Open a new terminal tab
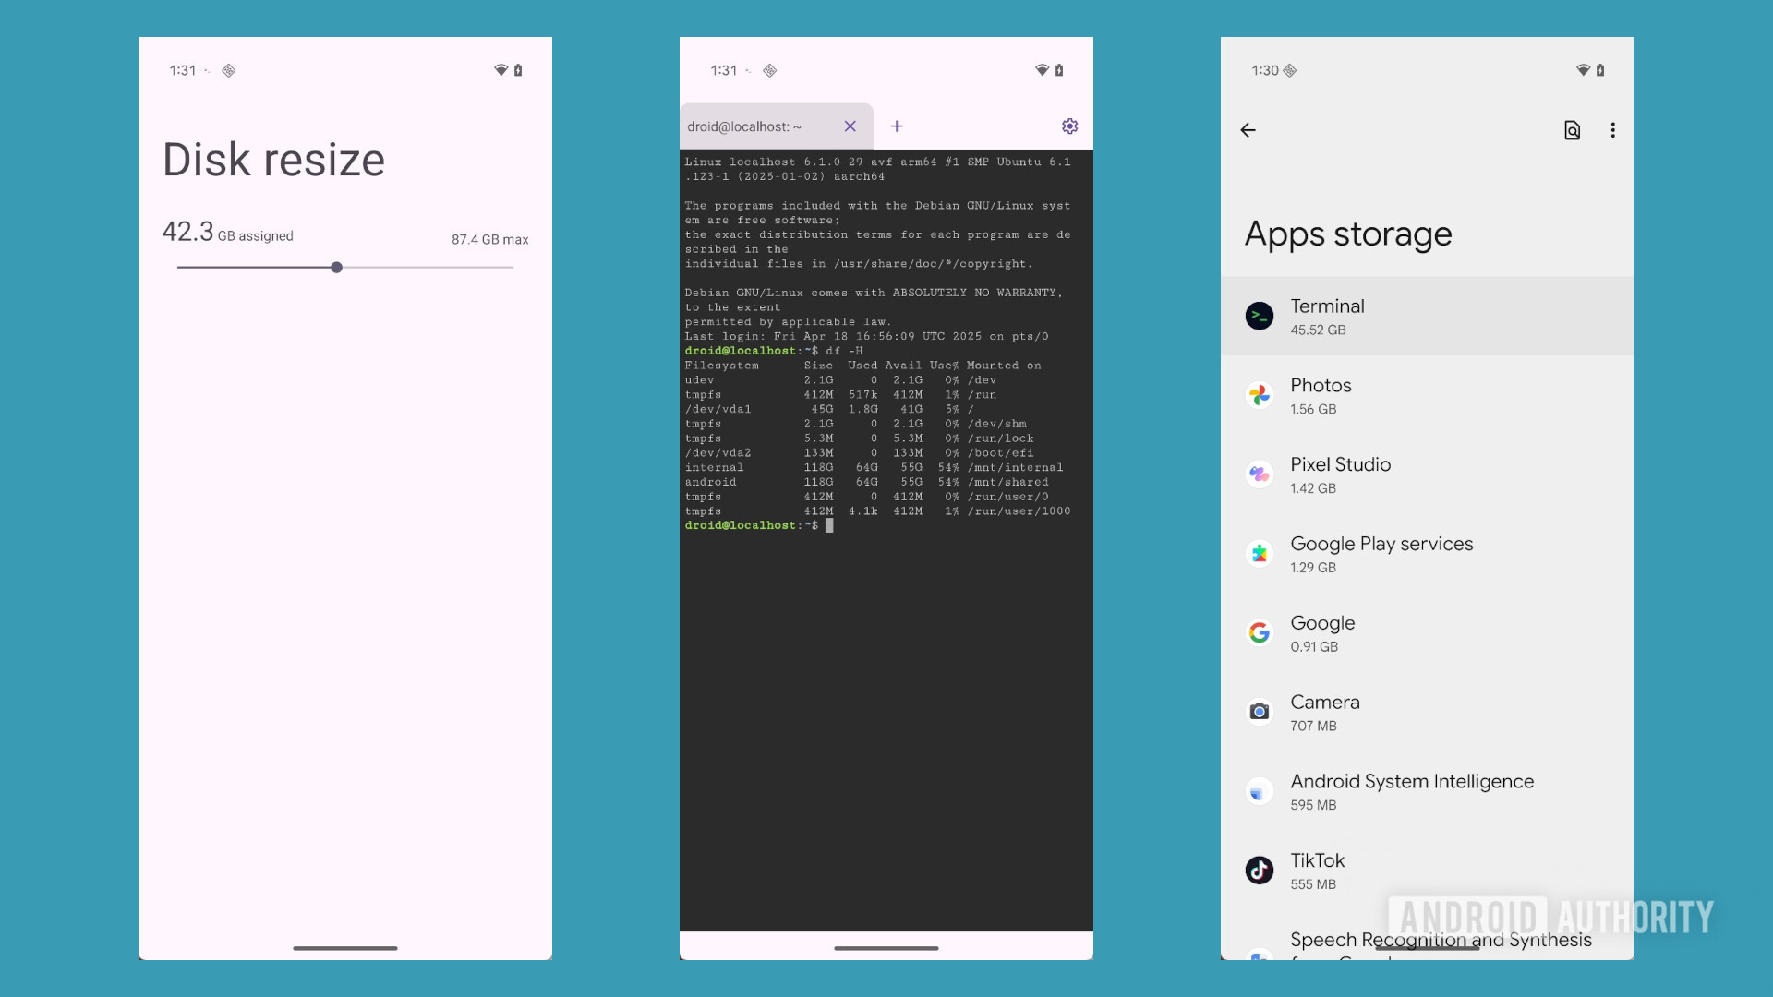Viewport: 1773px width, 997px height. [x=896, y=126]
